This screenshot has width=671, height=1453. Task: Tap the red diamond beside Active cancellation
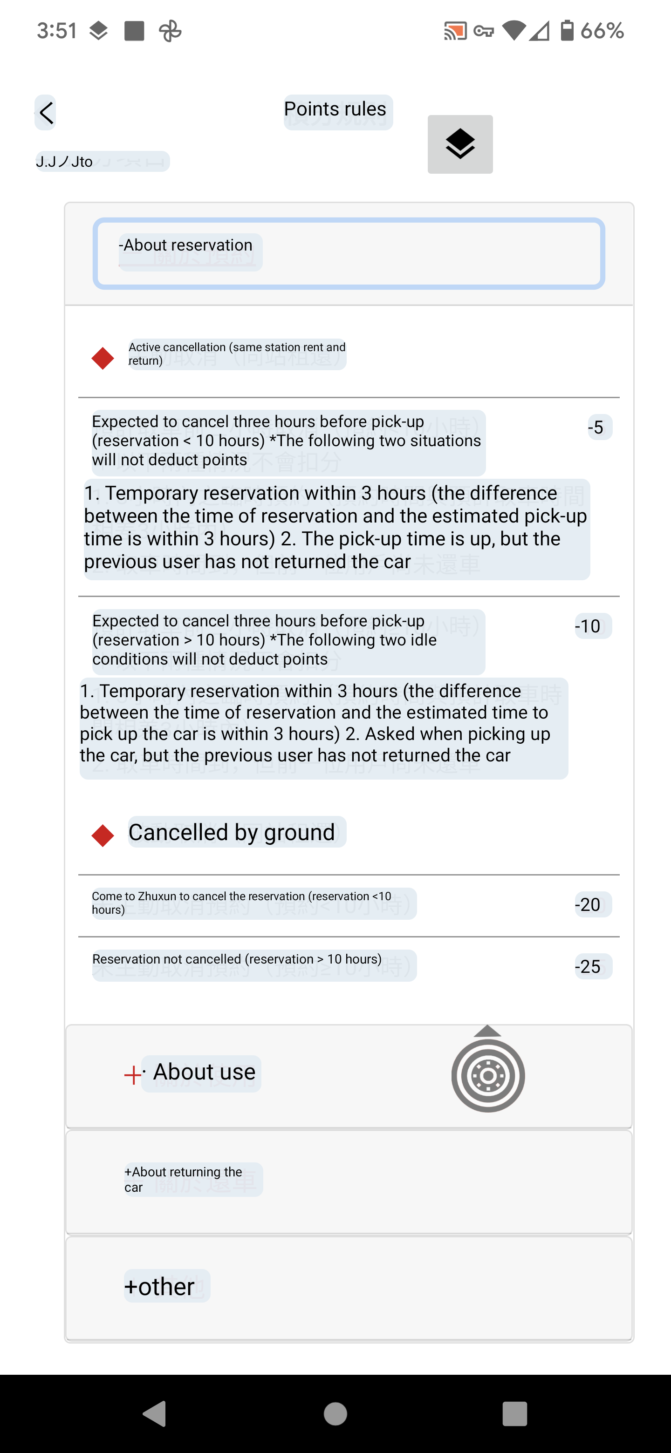point(103,358)
